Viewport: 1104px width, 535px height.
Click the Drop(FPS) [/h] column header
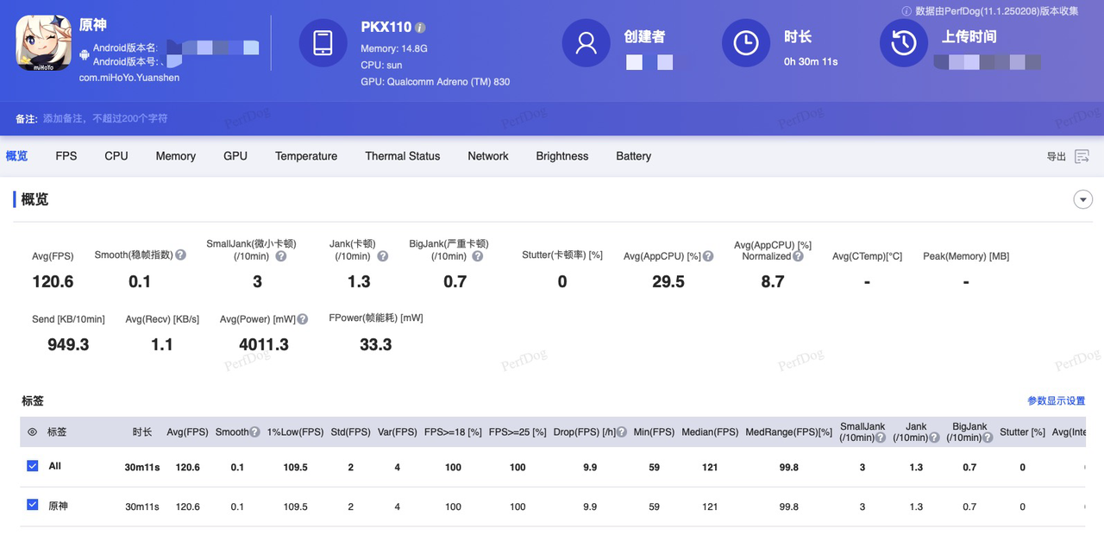590,432
